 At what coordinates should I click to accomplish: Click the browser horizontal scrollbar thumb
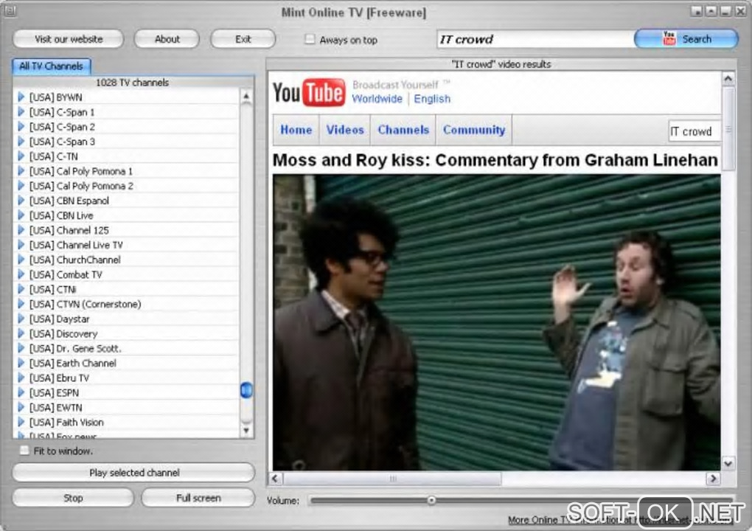tap(392, 478)
